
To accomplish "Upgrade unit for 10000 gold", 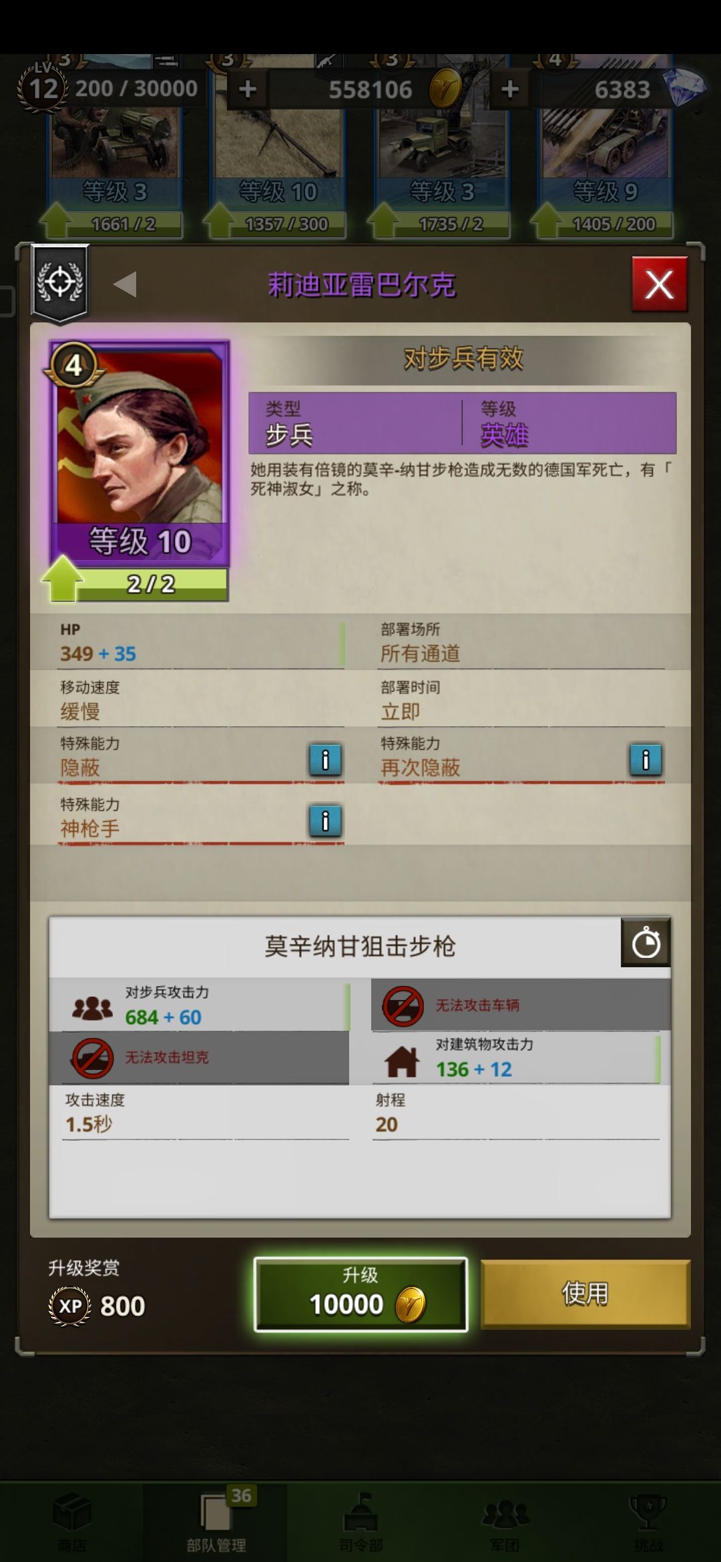I will (360, 1294).
